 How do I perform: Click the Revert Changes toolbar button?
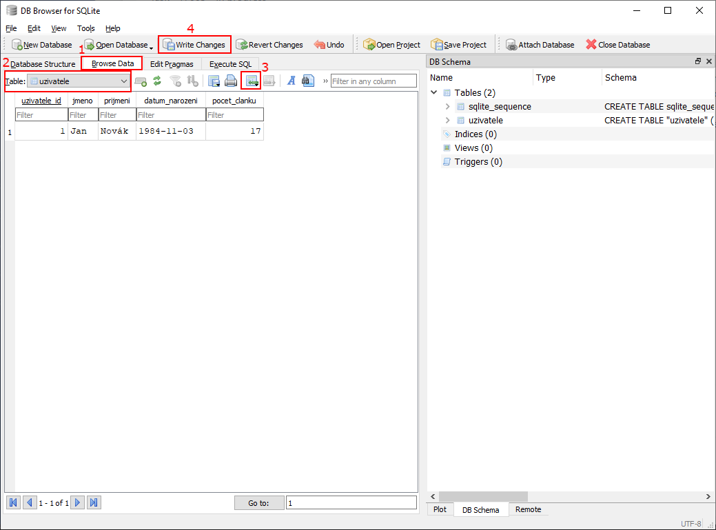coord(269,45)
